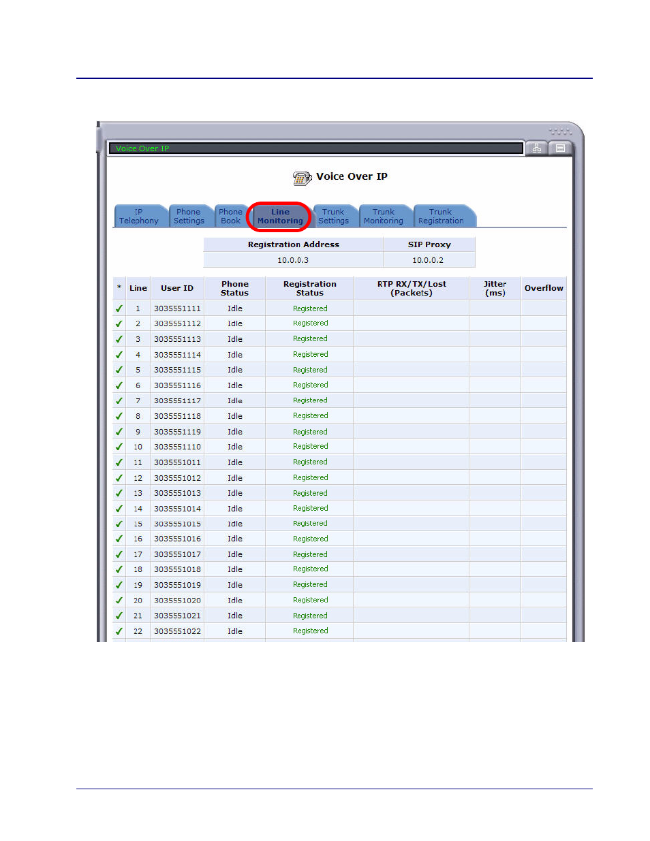Click Registered status for line 3
650x841 pixels.
[311, 338]
